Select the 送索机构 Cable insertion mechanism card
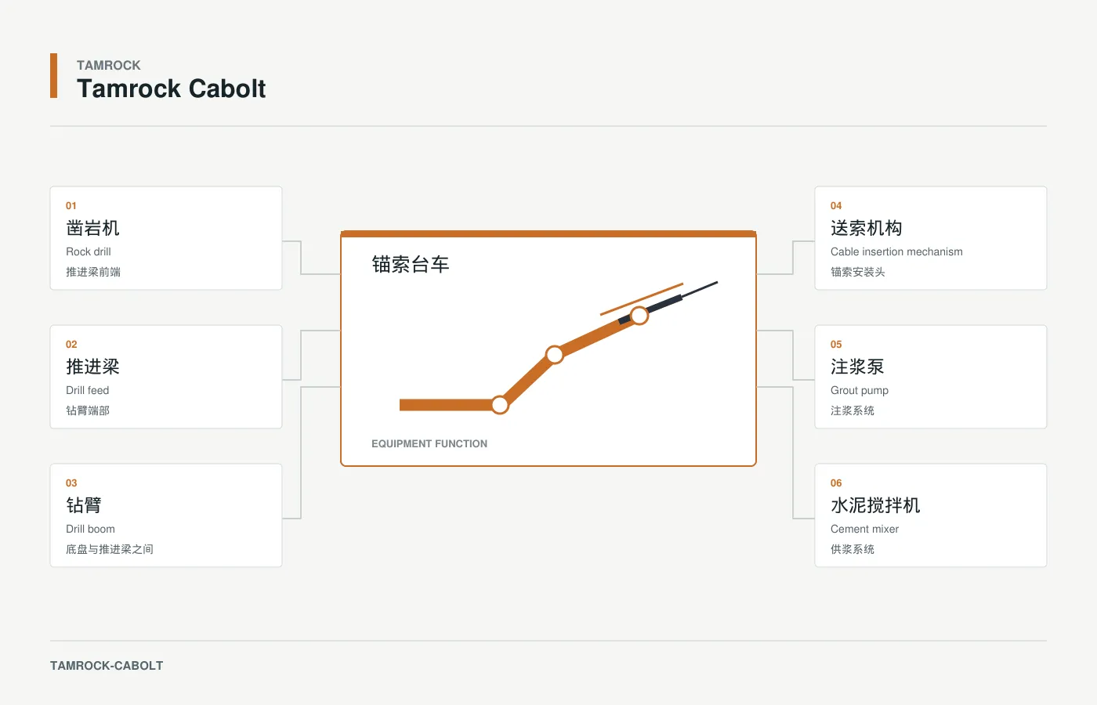Screen dimensions: 1097x705 pyautogui.click(x=931, y=238)
